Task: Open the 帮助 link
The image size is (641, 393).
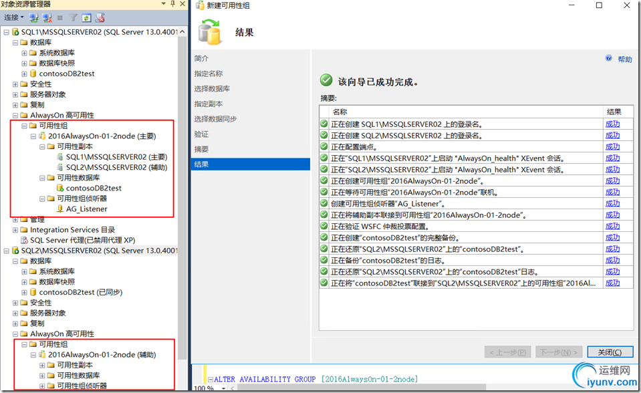Action: 625,59
